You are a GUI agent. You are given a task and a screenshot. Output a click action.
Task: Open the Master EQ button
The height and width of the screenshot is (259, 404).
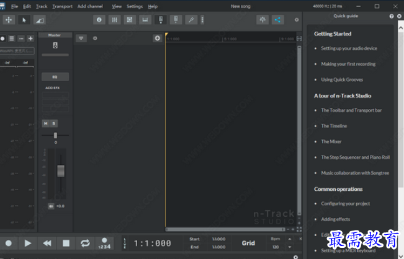click(55, 77)
